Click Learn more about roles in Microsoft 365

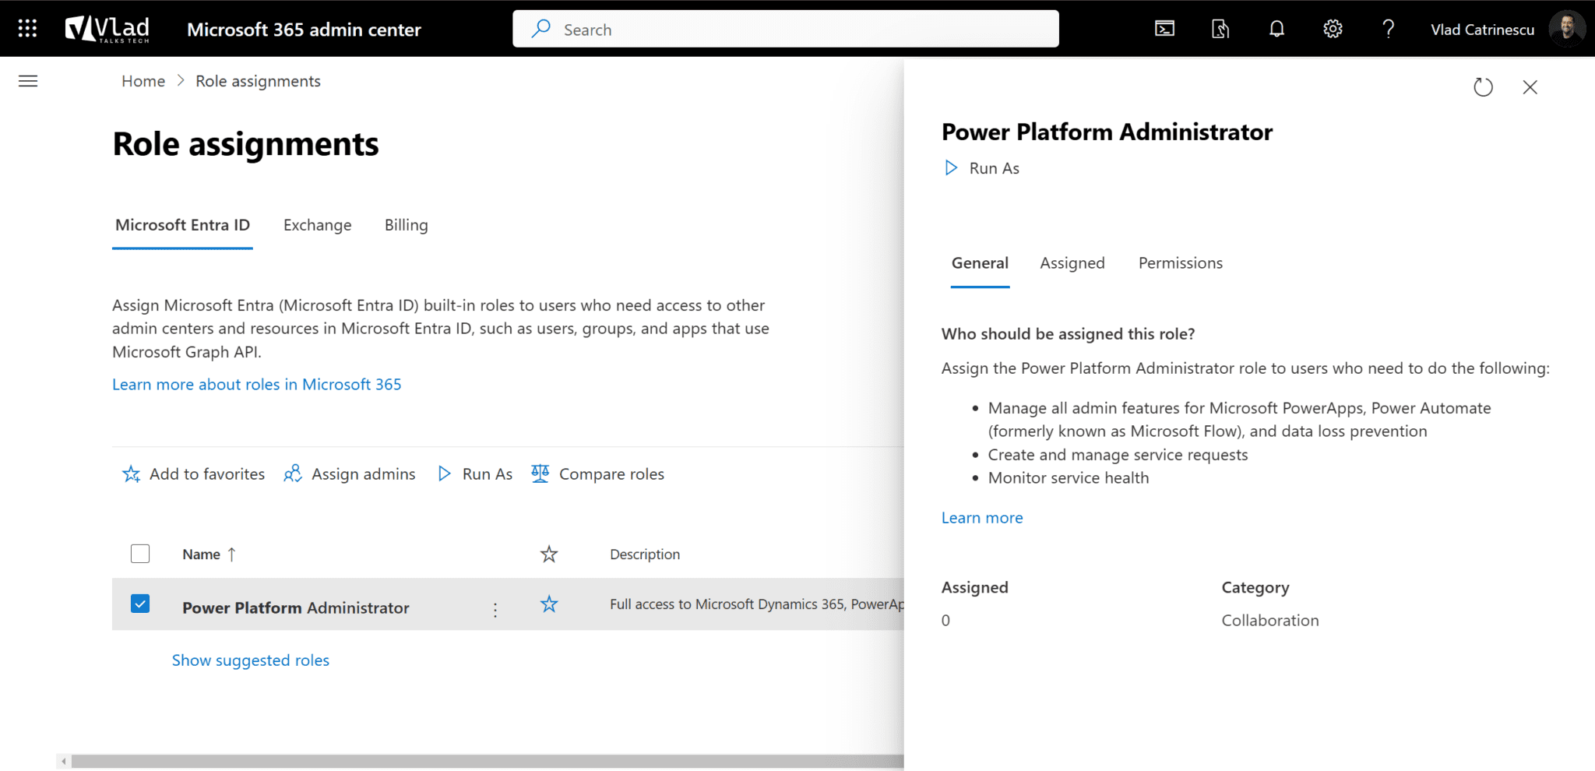click(256, 384)
